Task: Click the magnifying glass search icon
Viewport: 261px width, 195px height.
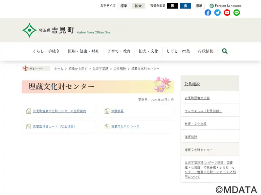Action: pos(225,51)
